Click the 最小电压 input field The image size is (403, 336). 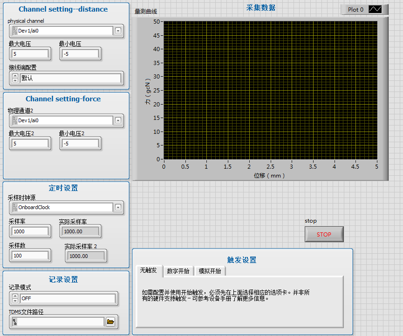click(x=80, y=54)
